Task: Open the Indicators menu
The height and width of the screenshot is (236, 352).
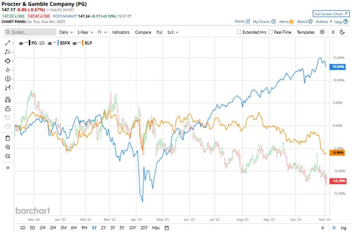Action: point(121,32)
